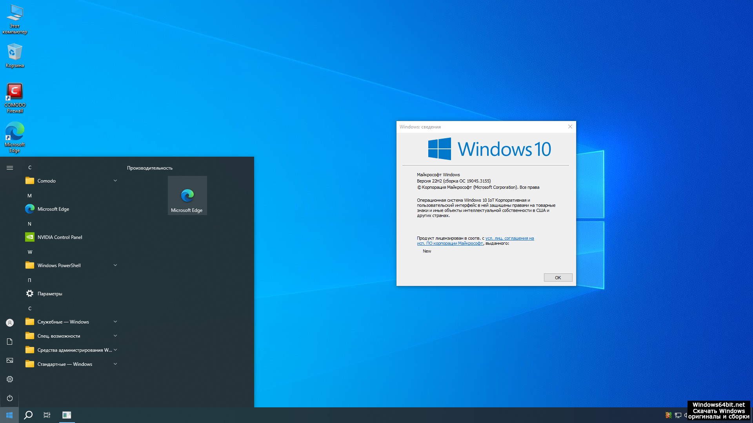Open Параметры from the app list
This screenshot has width=753, height=423.
tap(49, 294)
